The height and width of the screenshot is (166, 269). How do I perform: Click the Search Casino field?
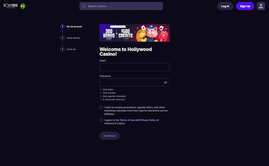121,6
